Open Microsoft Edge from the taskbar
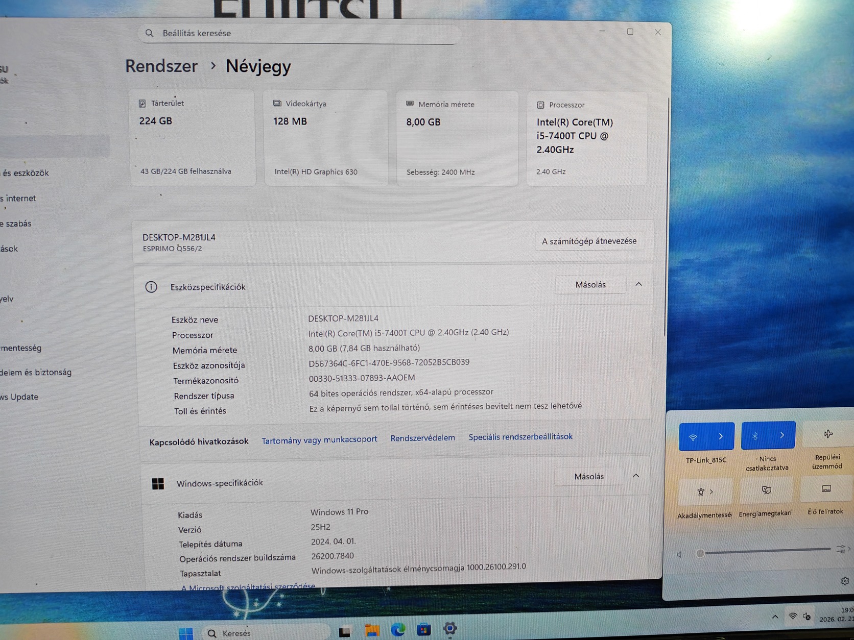This screenshot has width=854, height=640. [x=398, y=630]
